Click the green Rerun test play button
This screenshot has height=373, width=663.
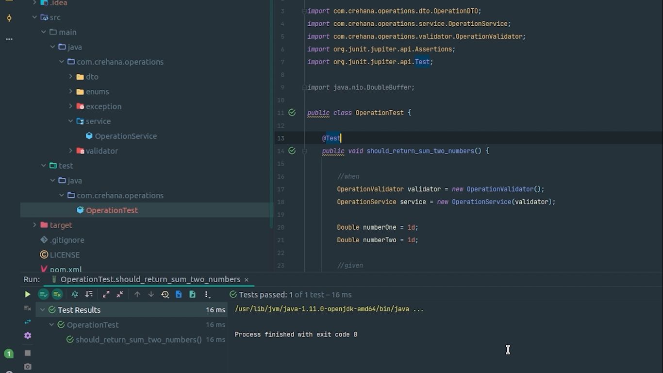coord(27,294)
